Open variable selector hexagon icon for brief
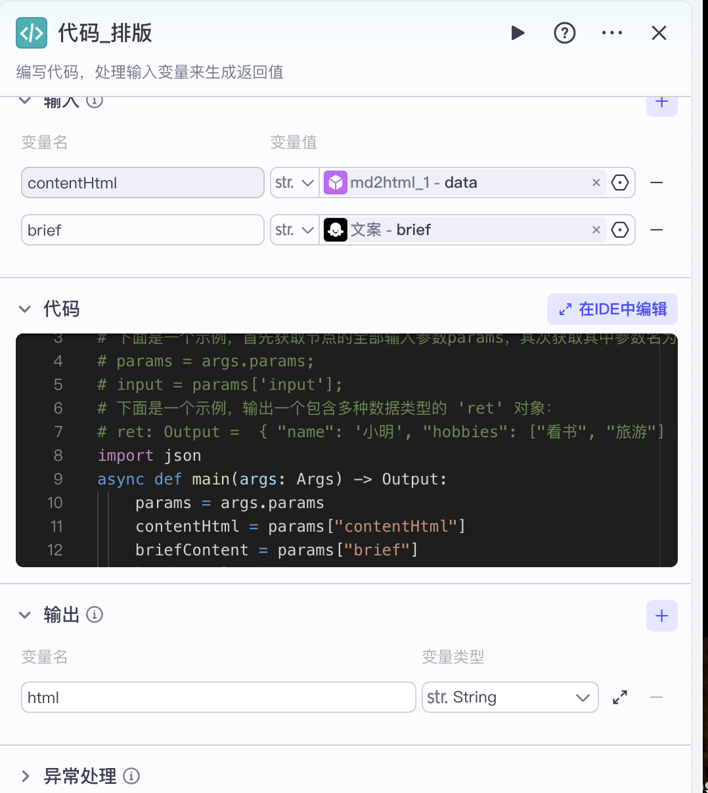This screenshot has height=793, width=708. click(620, 230)
